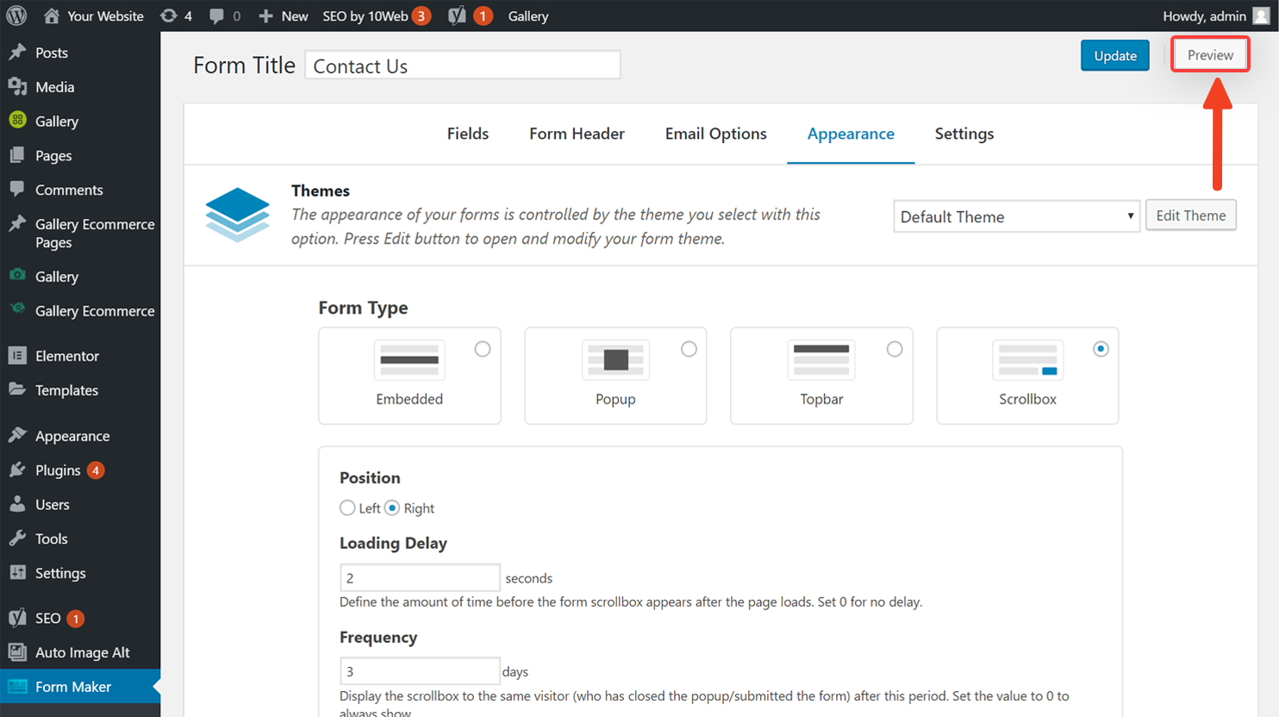Screen dimensions: 1279x717
Task: Select the Popup form type radio
Action: click(x=689, y=349)
